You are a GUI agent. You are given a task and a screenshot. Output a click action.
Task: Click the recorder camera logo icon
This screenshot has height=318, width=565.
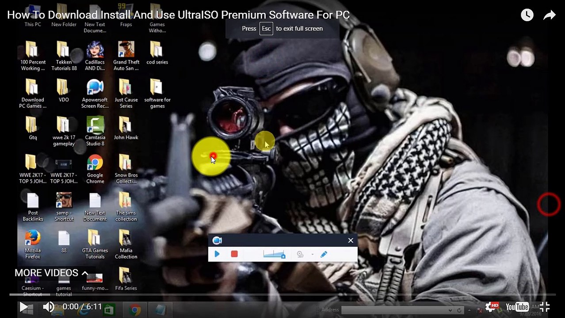pos(217,240)
